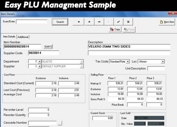Click Reorder Quantity field
This screenshot has width=177, height=127.
click(39, 115)
